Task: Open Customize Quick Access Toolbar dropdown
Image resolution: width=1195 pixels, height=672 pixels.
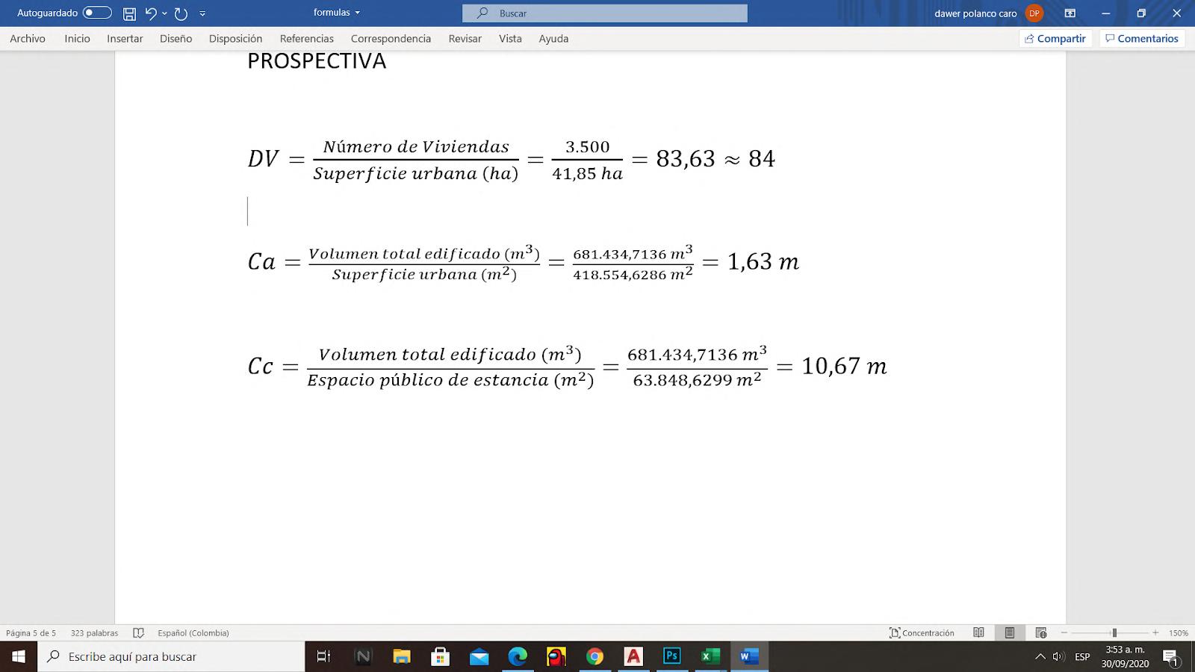Action: click(202, 13)
